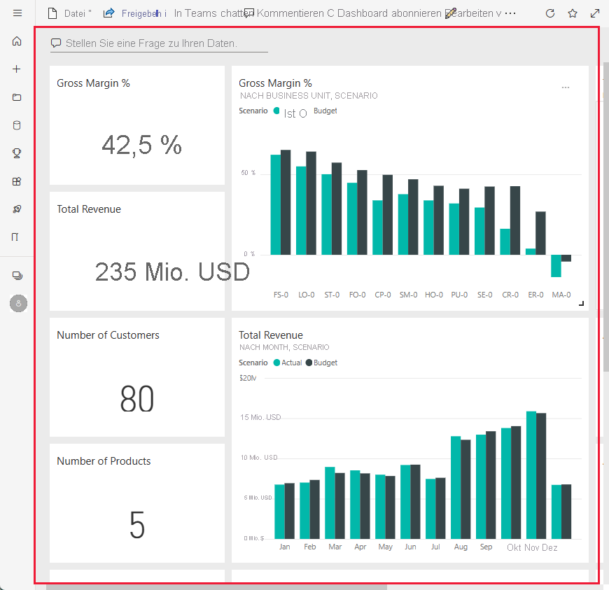Browse workspace content via folder icon

[17, 97]
